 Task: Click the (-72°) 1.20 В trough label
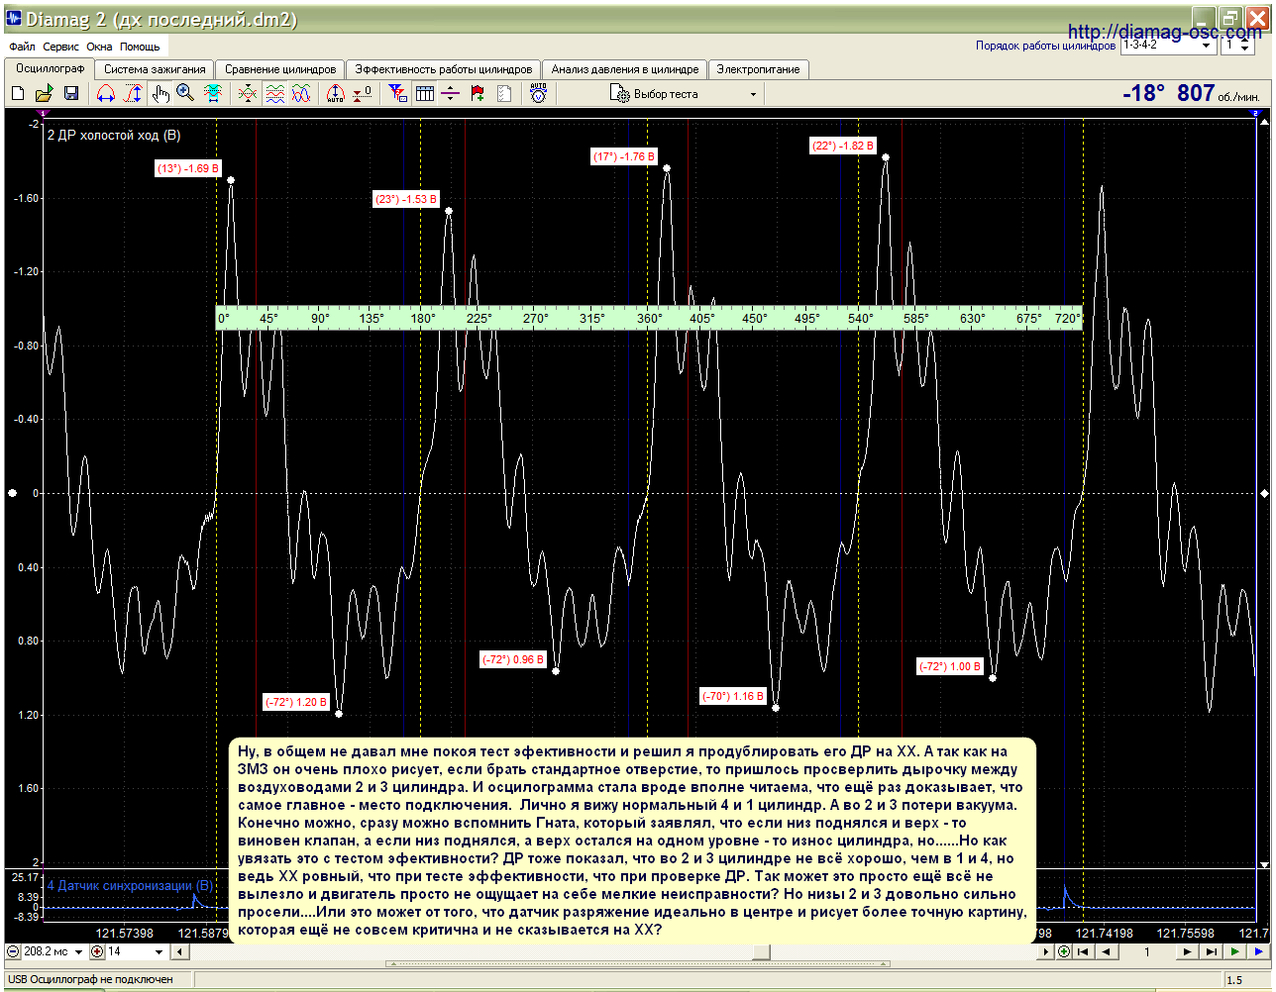(x=296, y=702)
